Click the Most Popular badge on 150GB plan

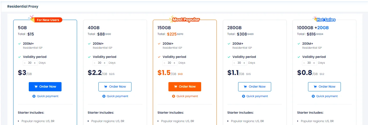(x=186, y=19)
